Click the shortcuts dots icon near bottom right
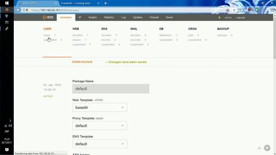Viewport: 276px width, 155px height. coord(259,148)
